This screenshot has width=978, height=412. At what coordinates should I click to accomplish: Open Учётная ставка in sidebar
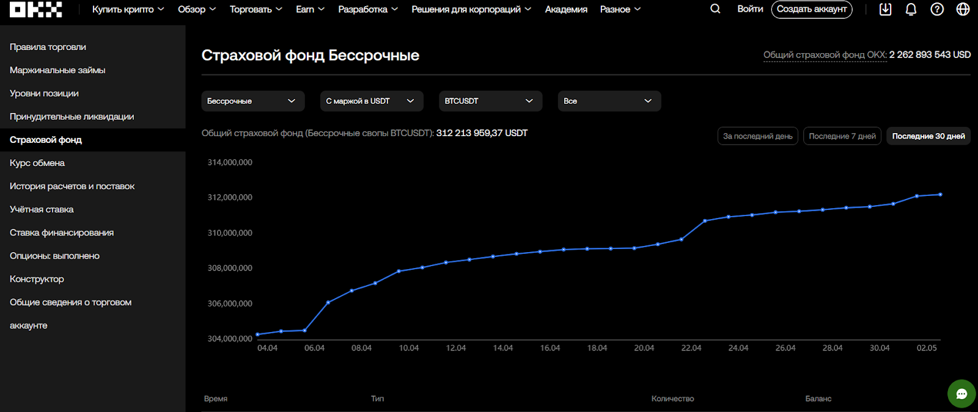(42, 209)
